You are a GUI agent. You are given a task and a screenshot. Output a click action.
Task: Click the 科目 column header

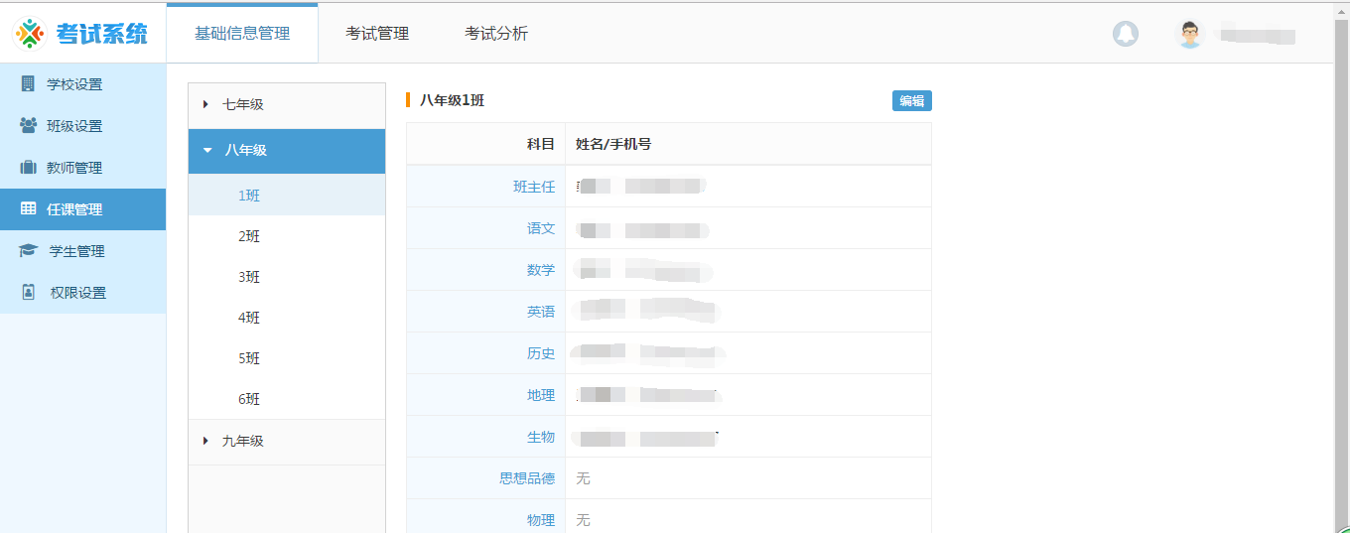point(541,144)
